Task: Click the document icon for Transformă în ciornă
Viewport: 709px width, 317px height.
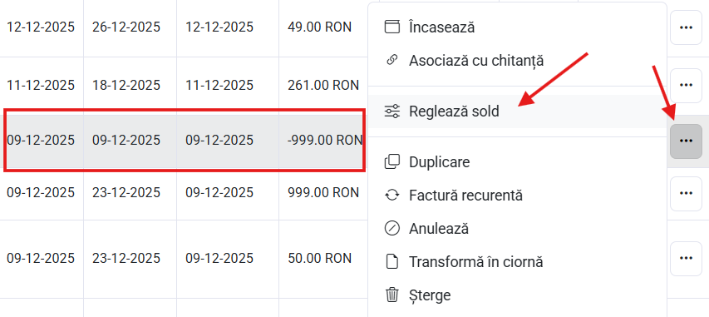Action: tap(392, 262)
